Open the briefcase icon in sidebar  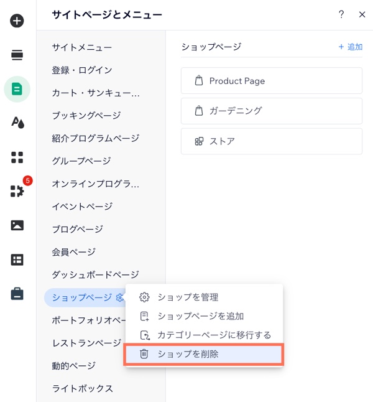[x=17, y=294]
